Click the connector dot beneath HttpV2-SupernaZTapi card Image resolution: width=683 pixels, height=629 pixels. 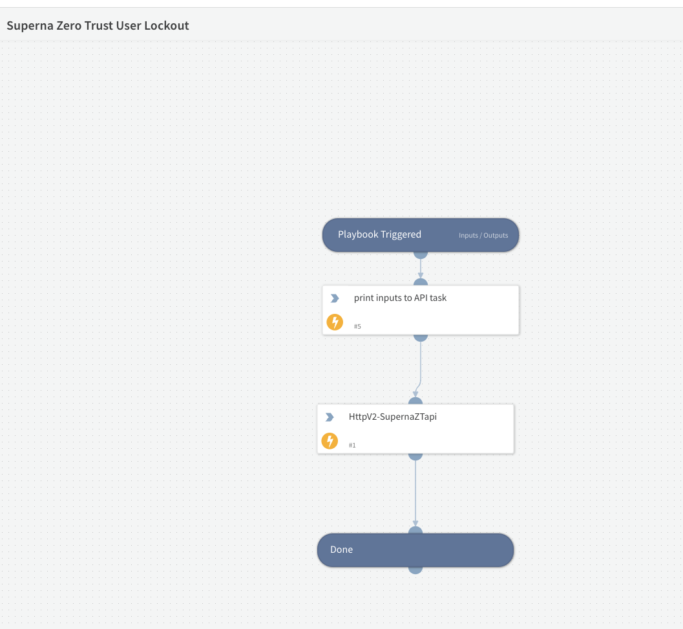coord(415,455)
